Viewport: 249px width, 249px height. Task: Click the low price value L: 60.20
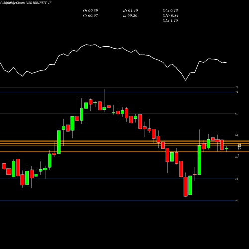130,16
